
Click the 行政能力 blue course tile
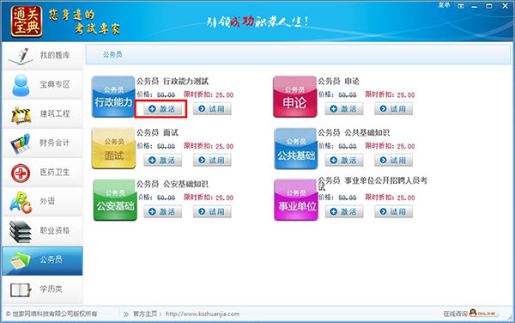click(113, 96)
